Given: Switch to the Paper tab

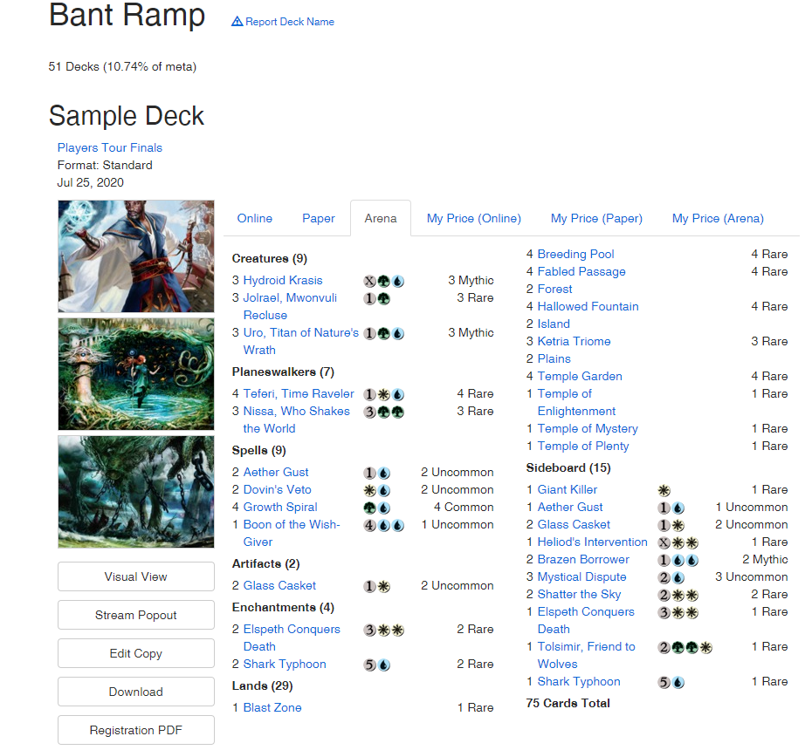Looking at the screenshot, I should (x=319, y=219).
